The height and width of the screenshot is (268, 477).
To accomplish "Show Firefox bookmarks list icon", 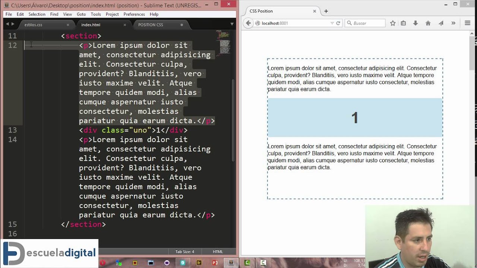I will [403, 23].
